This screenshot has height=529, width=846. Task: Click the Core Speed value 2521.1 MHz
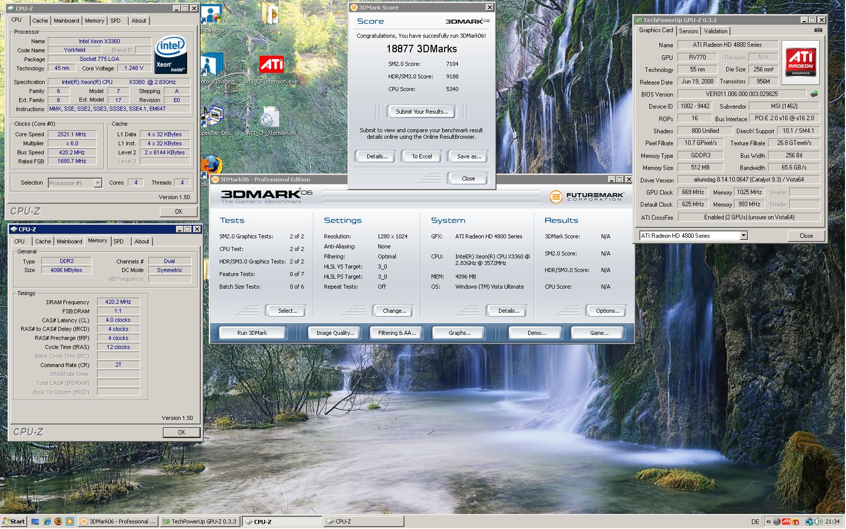click(72, 134)
